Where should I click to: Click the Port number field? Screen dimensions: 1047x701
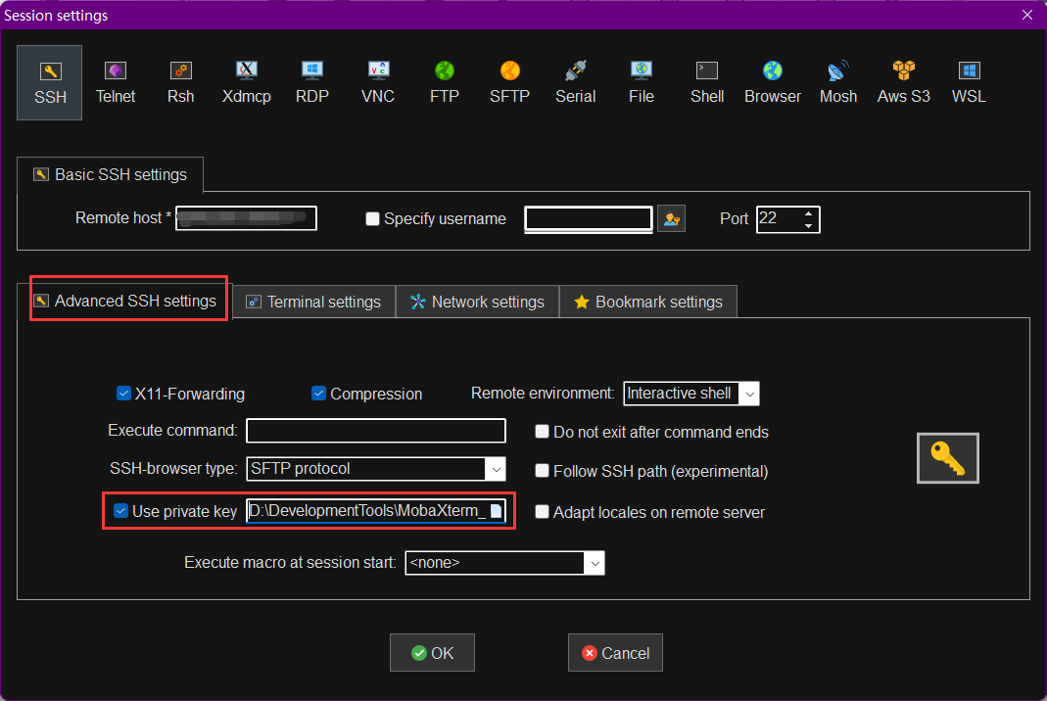click(x=780, y=219)
